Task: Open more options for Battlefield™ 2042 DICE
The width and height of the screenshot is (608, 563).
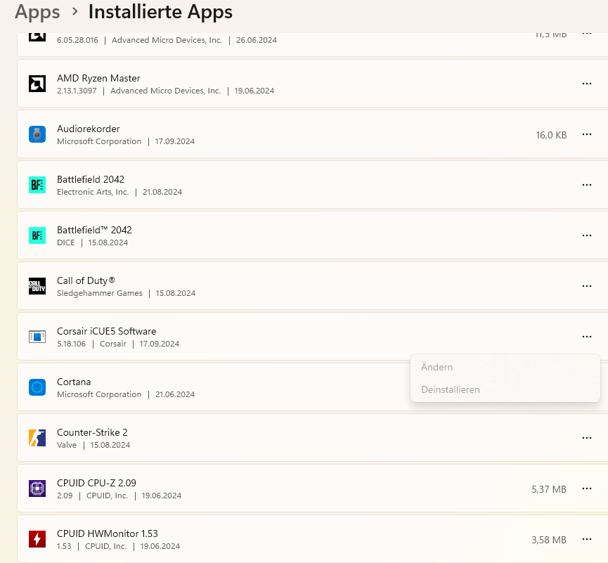Action: (x=587, y=235)
